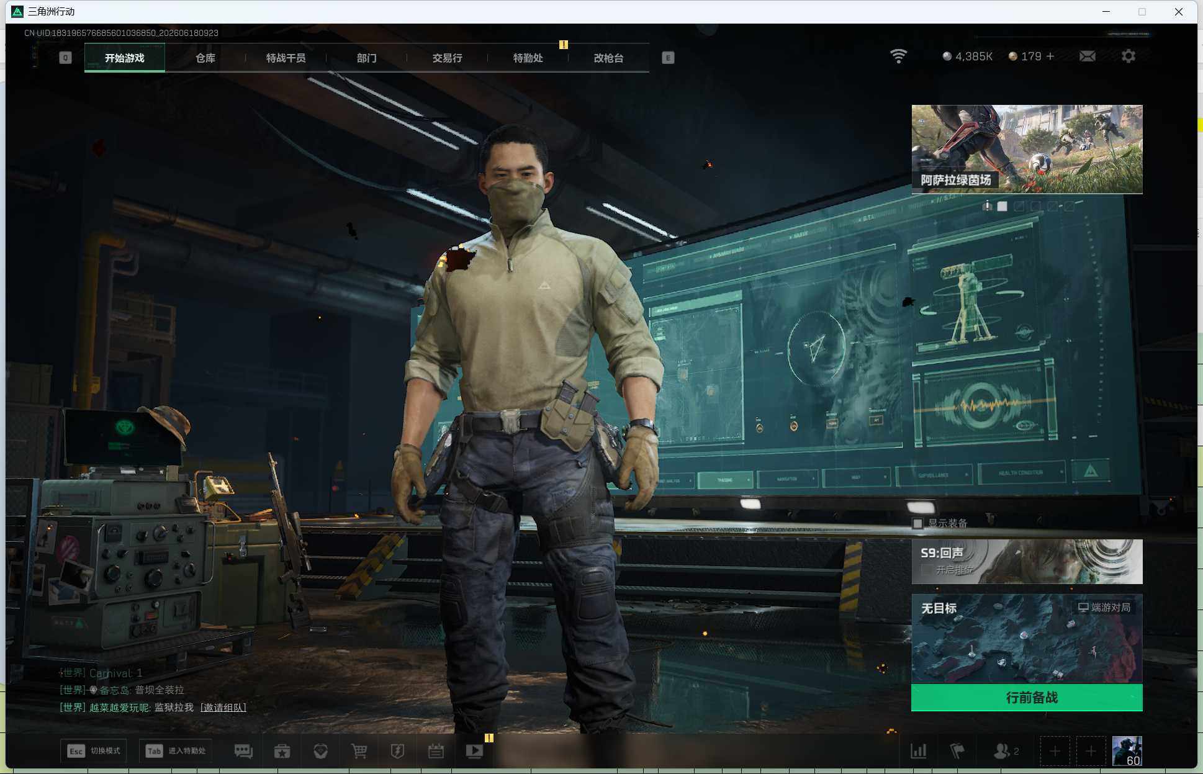Viewport: 1203px width, 774px height.
Task: Open the flags icon in bottom bar
Action: coord(957,751)
